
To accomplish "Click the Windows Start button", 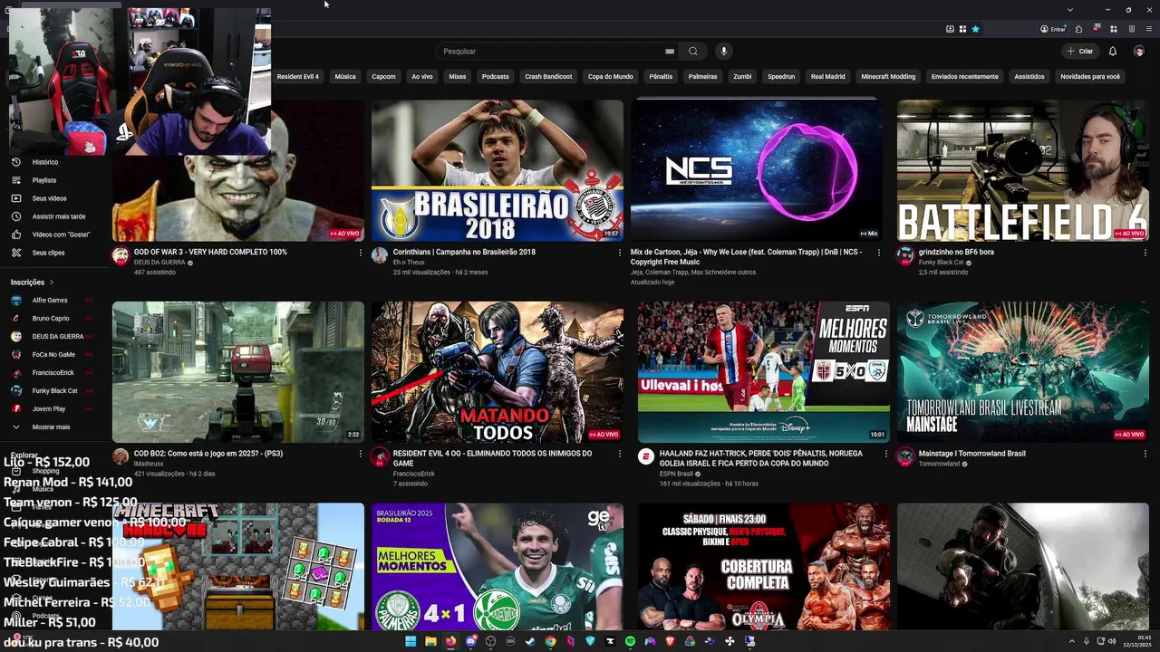I will click(411, 641).
